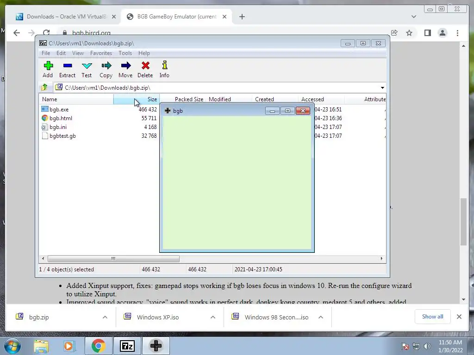Launch Windows Media Player from the taskbar
The width and height of the screenshot is (474, 355).
69,346
